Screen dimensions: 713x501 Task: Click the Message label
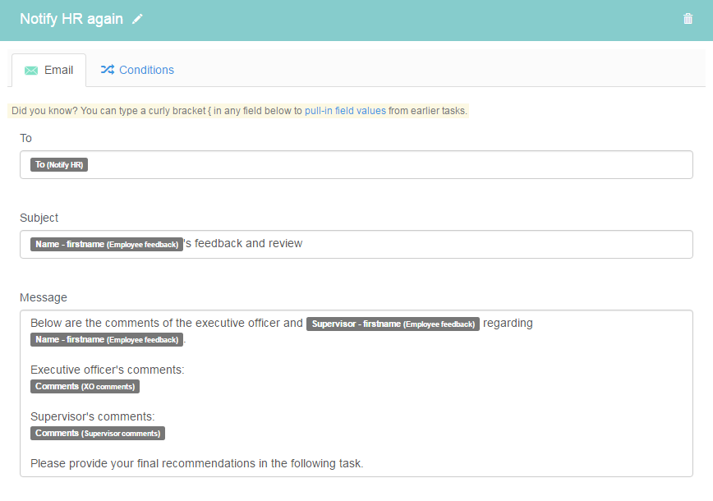(44, 297)
